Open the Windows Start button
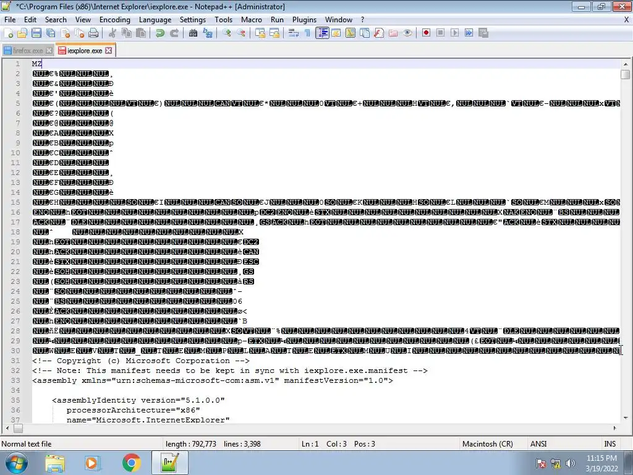Viewport: 633px width, 475px height. [x=16, y=463]
